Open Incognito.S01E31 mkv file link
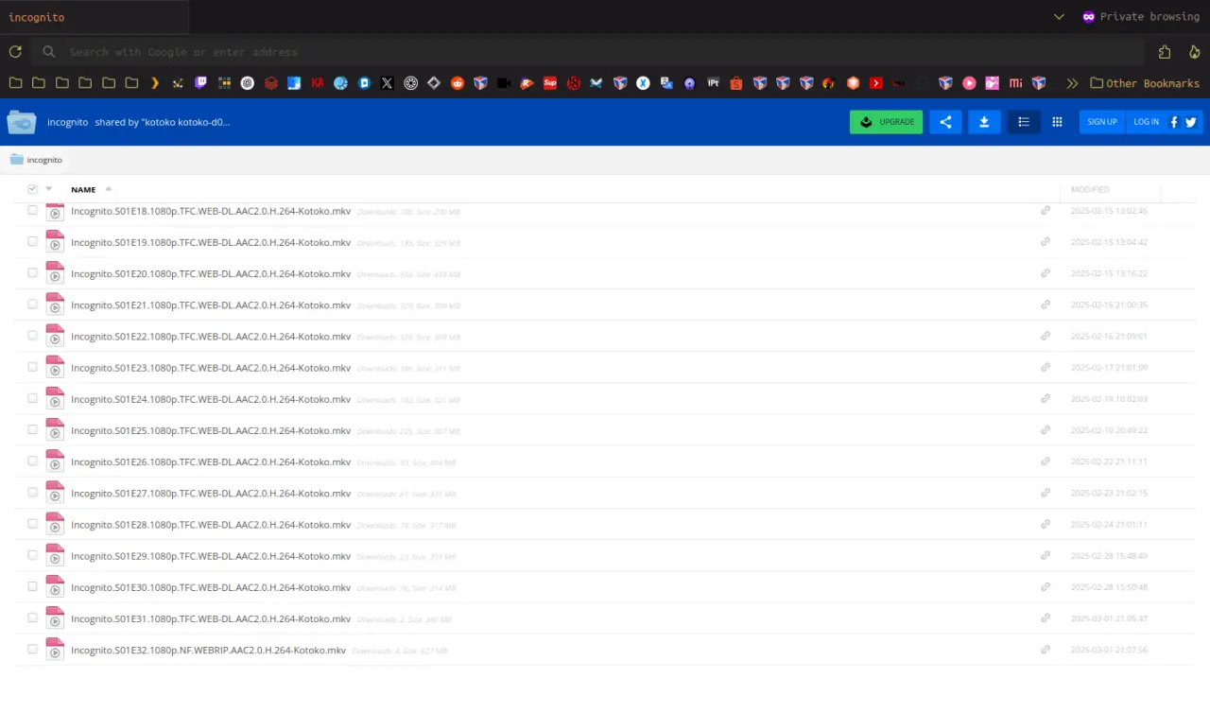 click(211, 618)
